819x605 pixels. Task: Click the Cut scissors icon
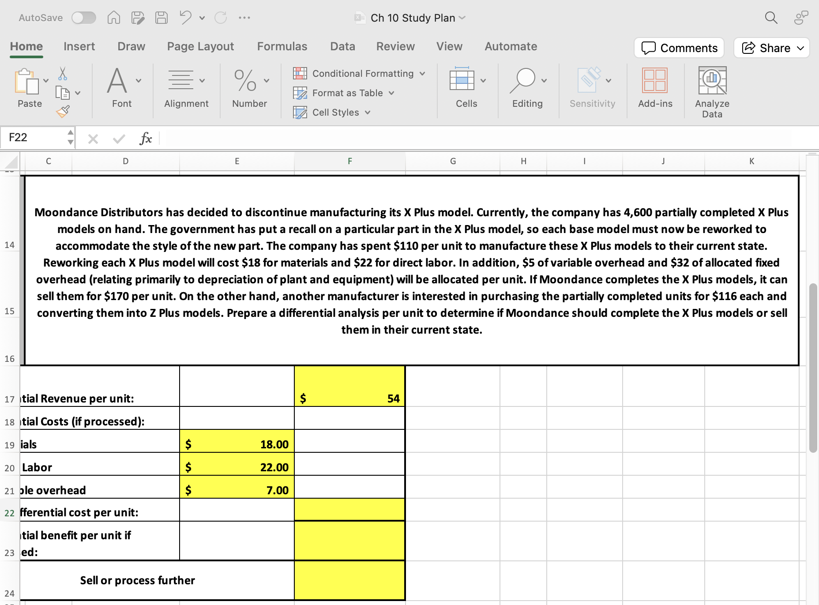tap(63, 73)
